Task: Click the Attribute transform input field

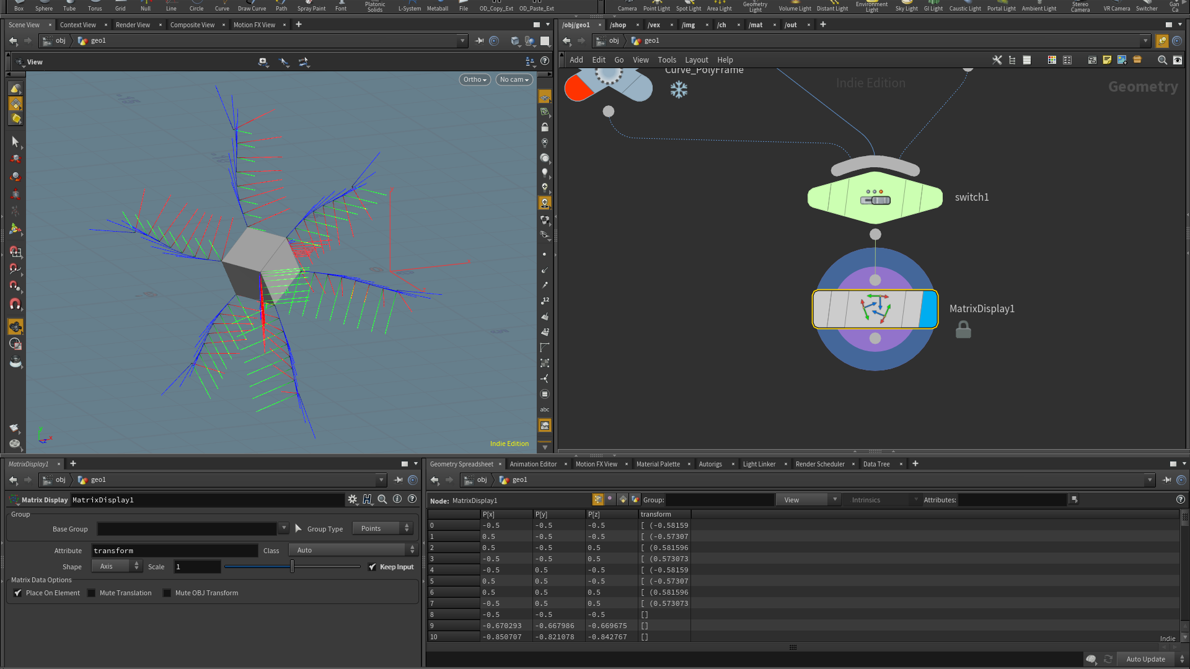Action: 174,551
